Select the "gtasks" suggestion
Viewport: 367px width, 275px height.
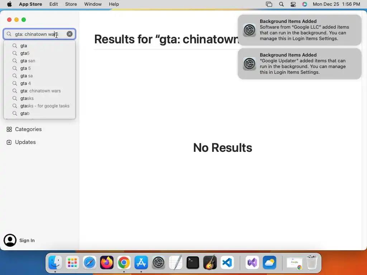[39, 98]
